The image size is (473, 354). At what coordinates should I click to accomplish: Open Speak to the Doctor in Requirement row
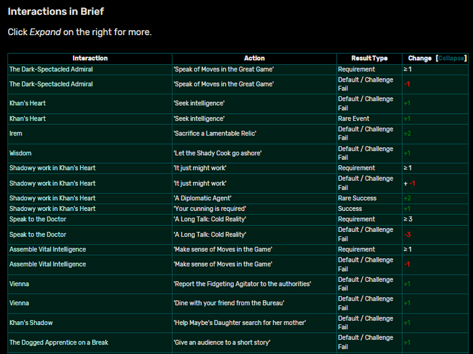click(38, 219)
